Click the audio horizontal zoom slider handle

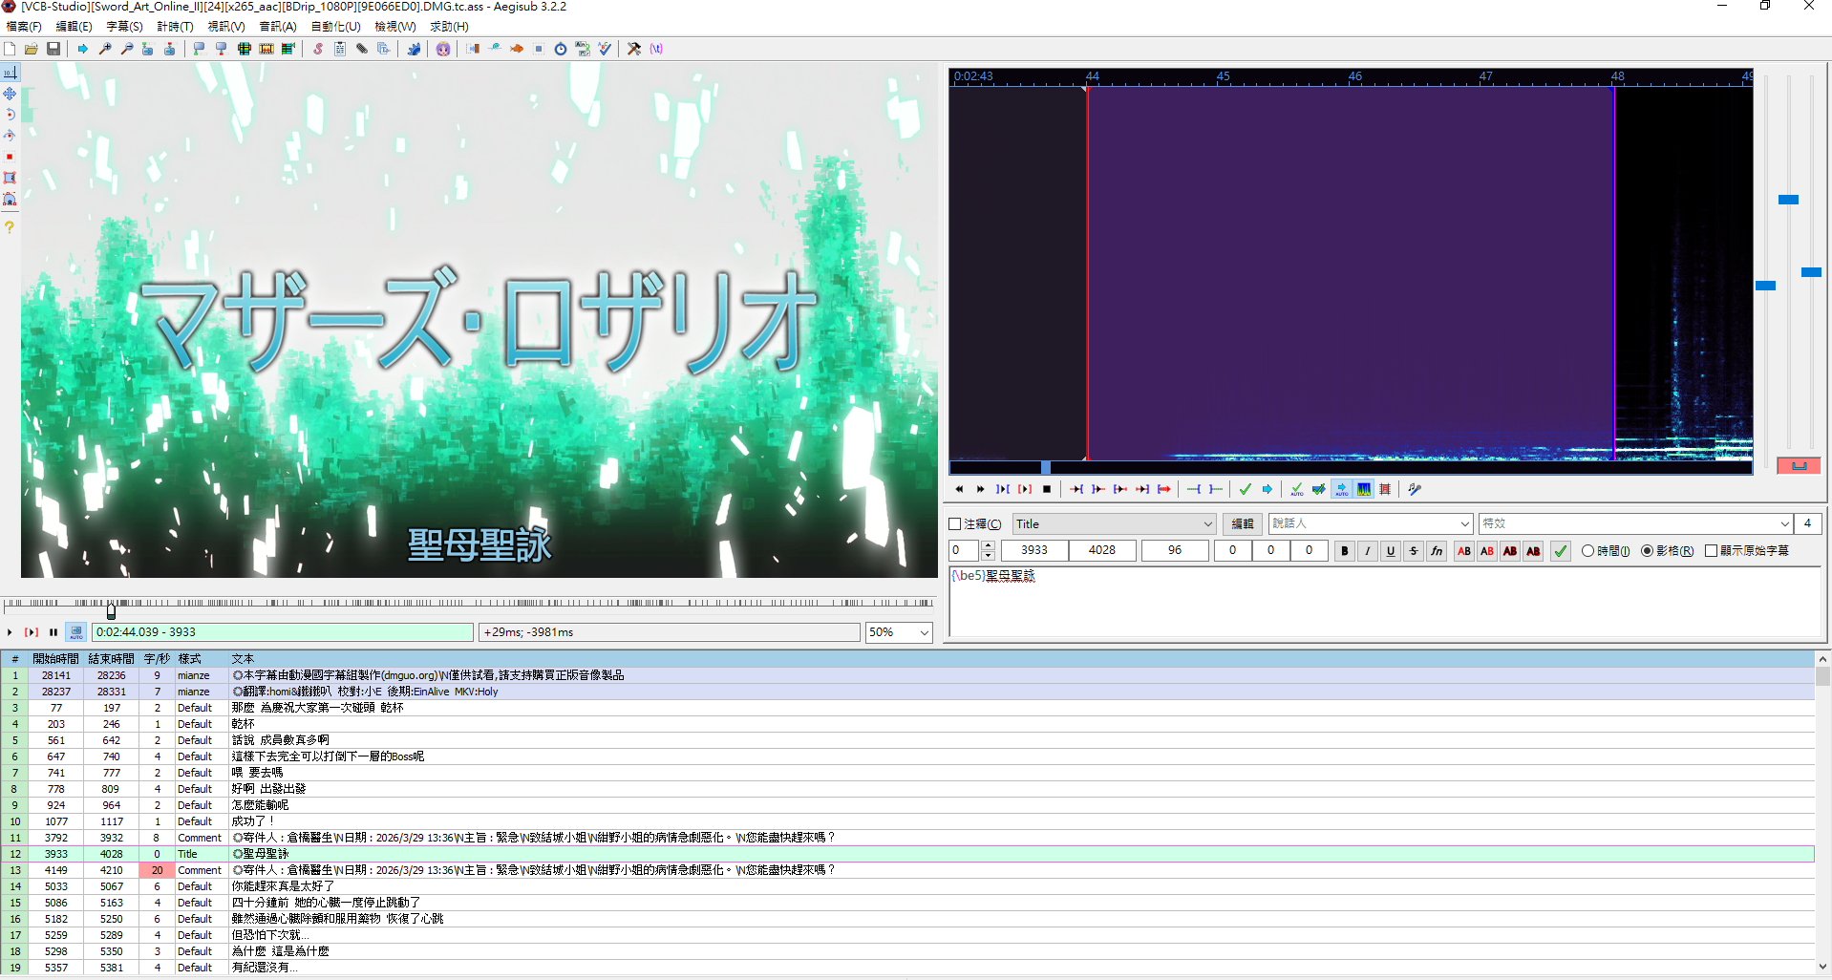(1766, 286)
